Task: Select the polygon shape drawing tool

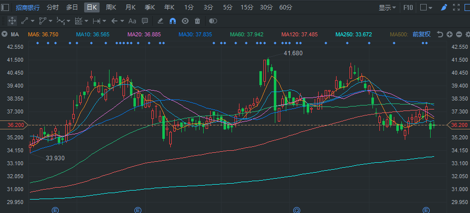Action: pos(42,21)
